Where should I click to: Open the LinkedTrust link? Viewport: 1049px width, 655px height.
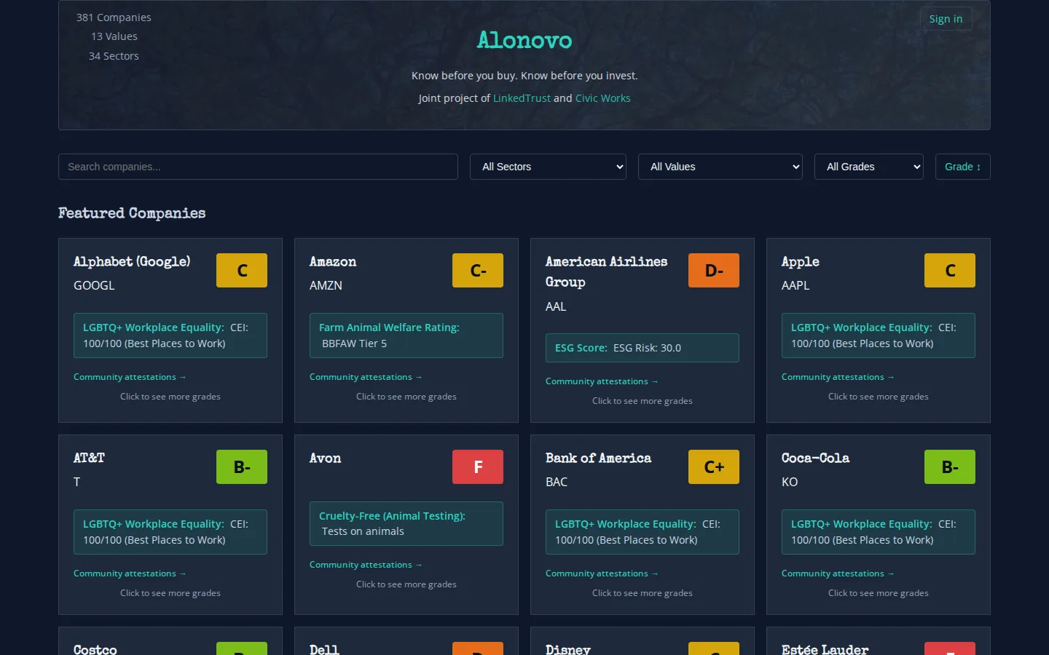(x=522, y=98)
